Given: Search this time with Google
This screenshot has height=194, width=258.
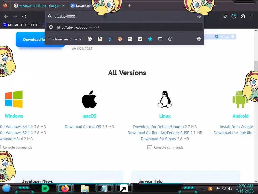Looking at the screenshot, I should tap(90, 39).
